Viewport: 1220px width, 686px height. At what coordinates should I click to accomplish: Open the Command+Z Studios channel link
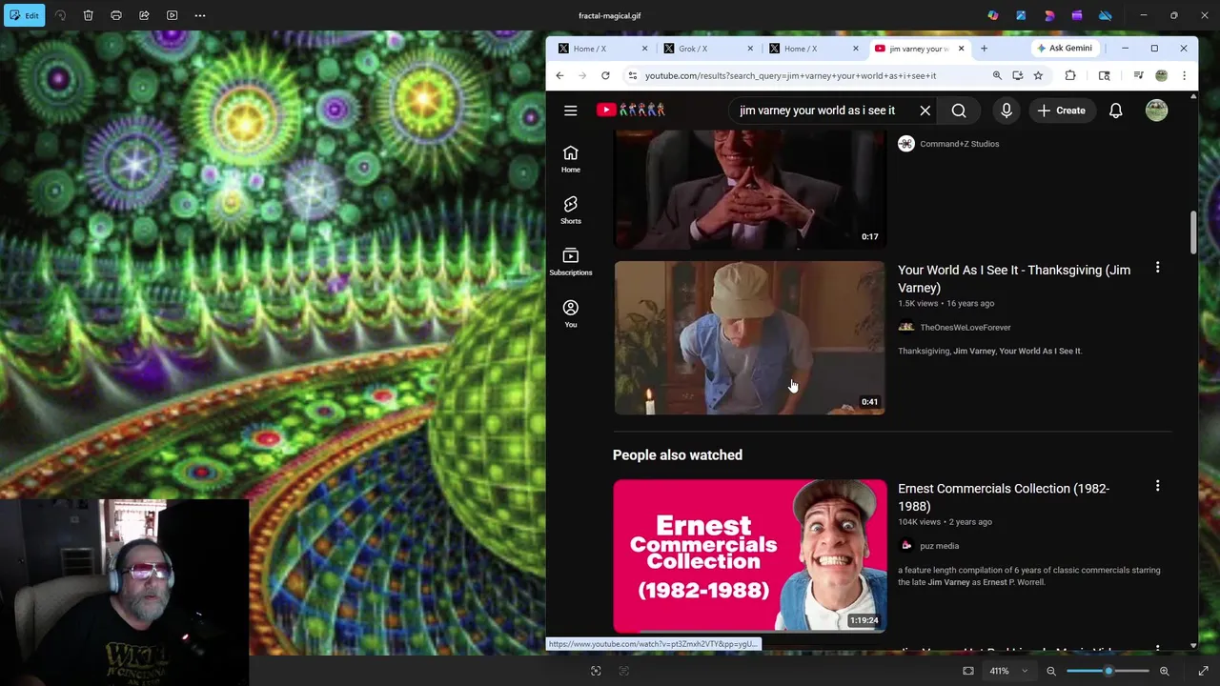pyautogui.click(x=959, y=144)
